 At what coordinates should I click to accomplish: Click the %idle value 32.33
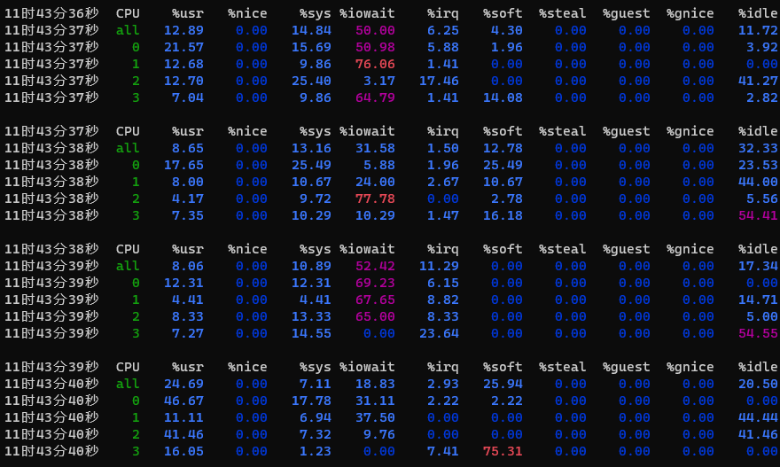[758, 148]
